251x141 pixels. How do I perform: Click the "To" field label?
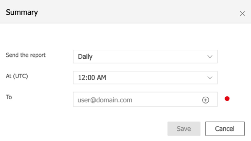[9, 97]
